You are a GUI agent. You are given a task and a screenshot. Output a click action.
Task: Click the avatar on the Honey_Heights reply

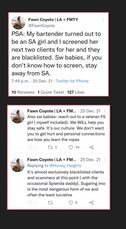coord(18,165)
